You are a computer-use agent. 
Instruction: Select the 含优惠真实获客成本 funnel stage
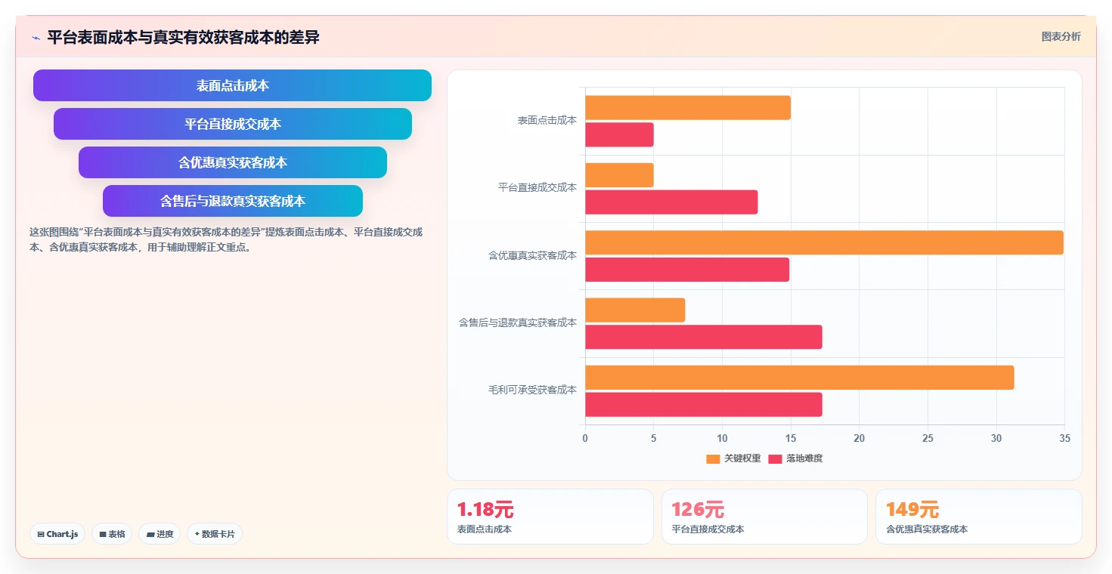(233, 162)
